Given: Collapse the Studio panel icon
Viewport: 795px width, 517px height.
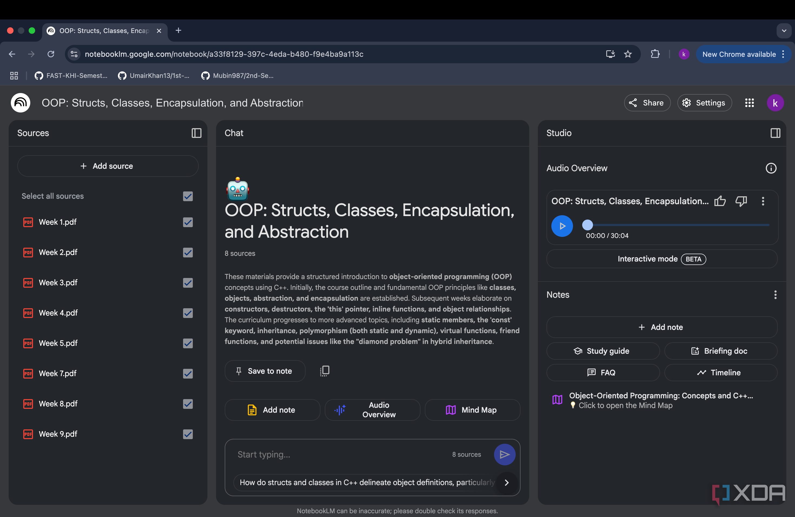Looking at the screenshot, I should point(775,133).
